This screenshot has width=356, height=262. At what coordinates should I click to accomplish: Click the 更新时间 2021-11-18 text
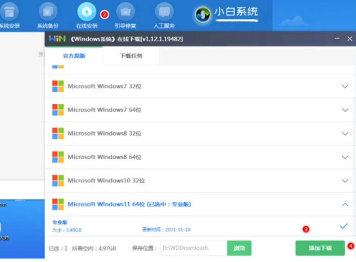coord(167,230)
